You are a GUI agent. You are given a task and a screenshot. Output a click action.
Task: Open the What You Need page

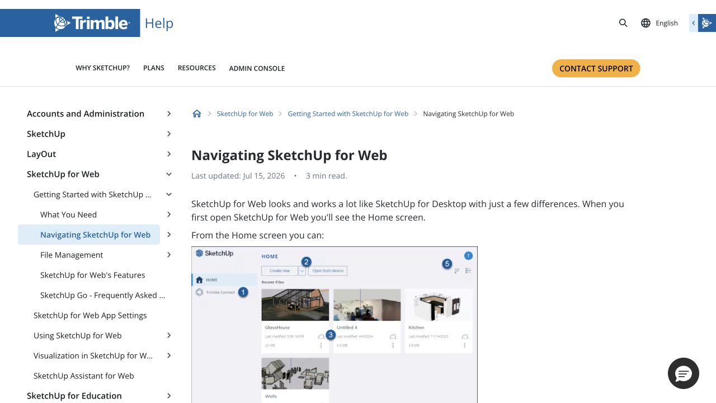click(68, 214)
